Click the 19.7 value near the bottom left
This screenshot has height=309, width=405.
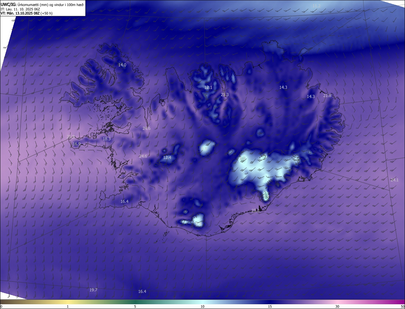[93, 290]
